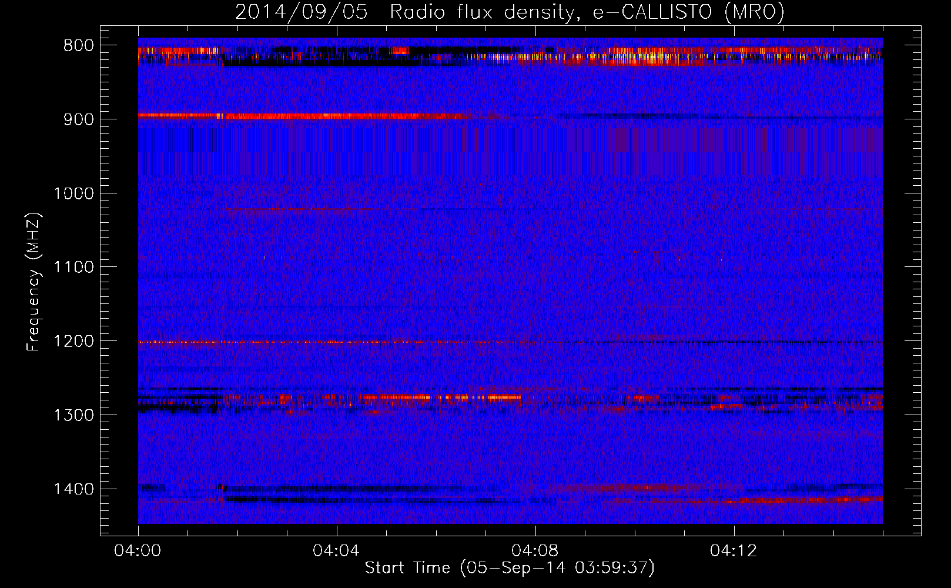Click the 1400 frequency tick label
The image size is (951, 588).
pos(73,489)
